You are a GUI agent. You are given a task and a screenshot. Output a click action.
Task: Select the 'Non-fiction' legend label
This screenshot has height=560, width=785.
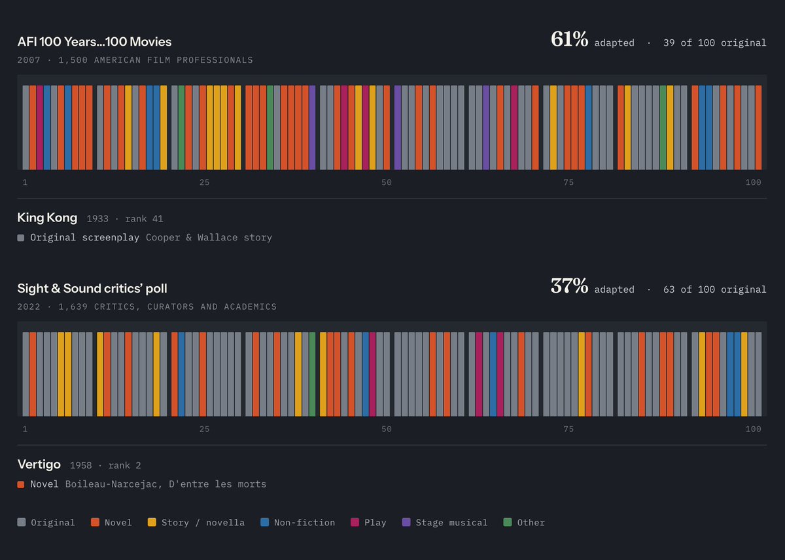(x=304, y=523)
